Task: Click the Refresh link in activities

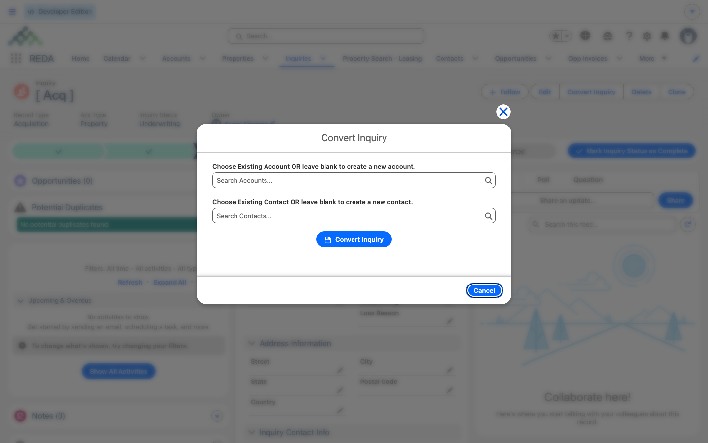Action: click(x=130, y=283)
